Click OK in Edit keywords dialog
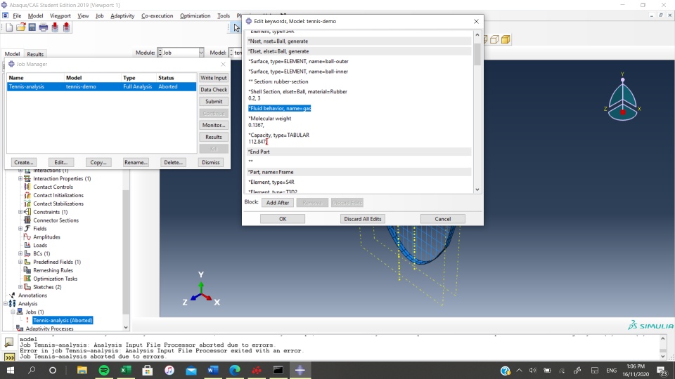675x379 pixels. tap(283, 219)
